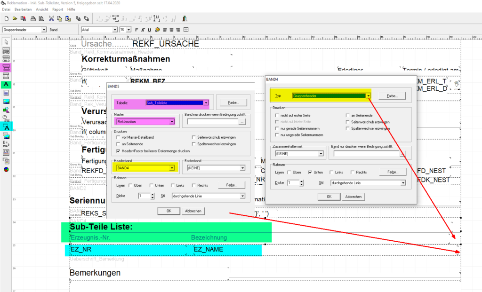Select the pink-highlighted sub-detail band tool
This screenshot has height=292, width=482.
[x=6, y=67]
